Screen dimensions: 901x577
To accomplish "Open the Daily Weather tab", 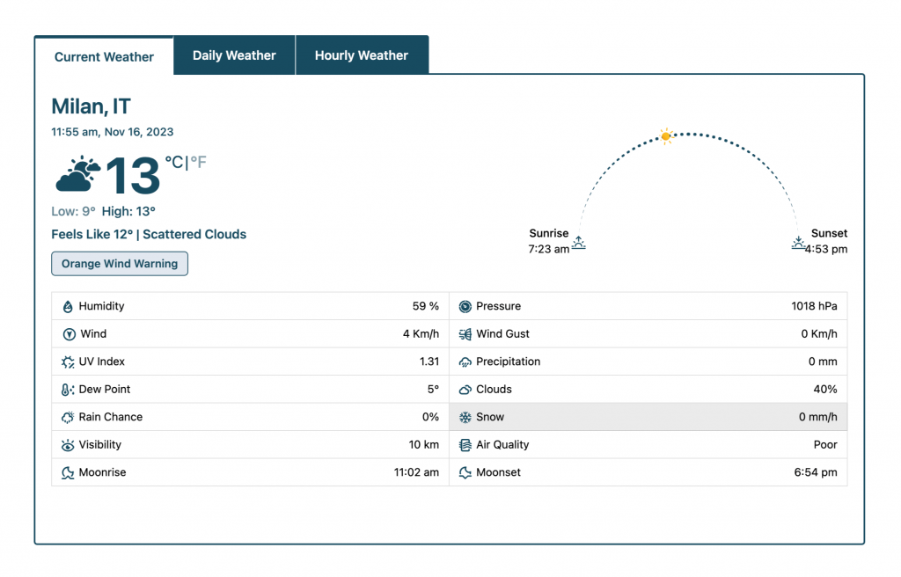I will 234,55.
